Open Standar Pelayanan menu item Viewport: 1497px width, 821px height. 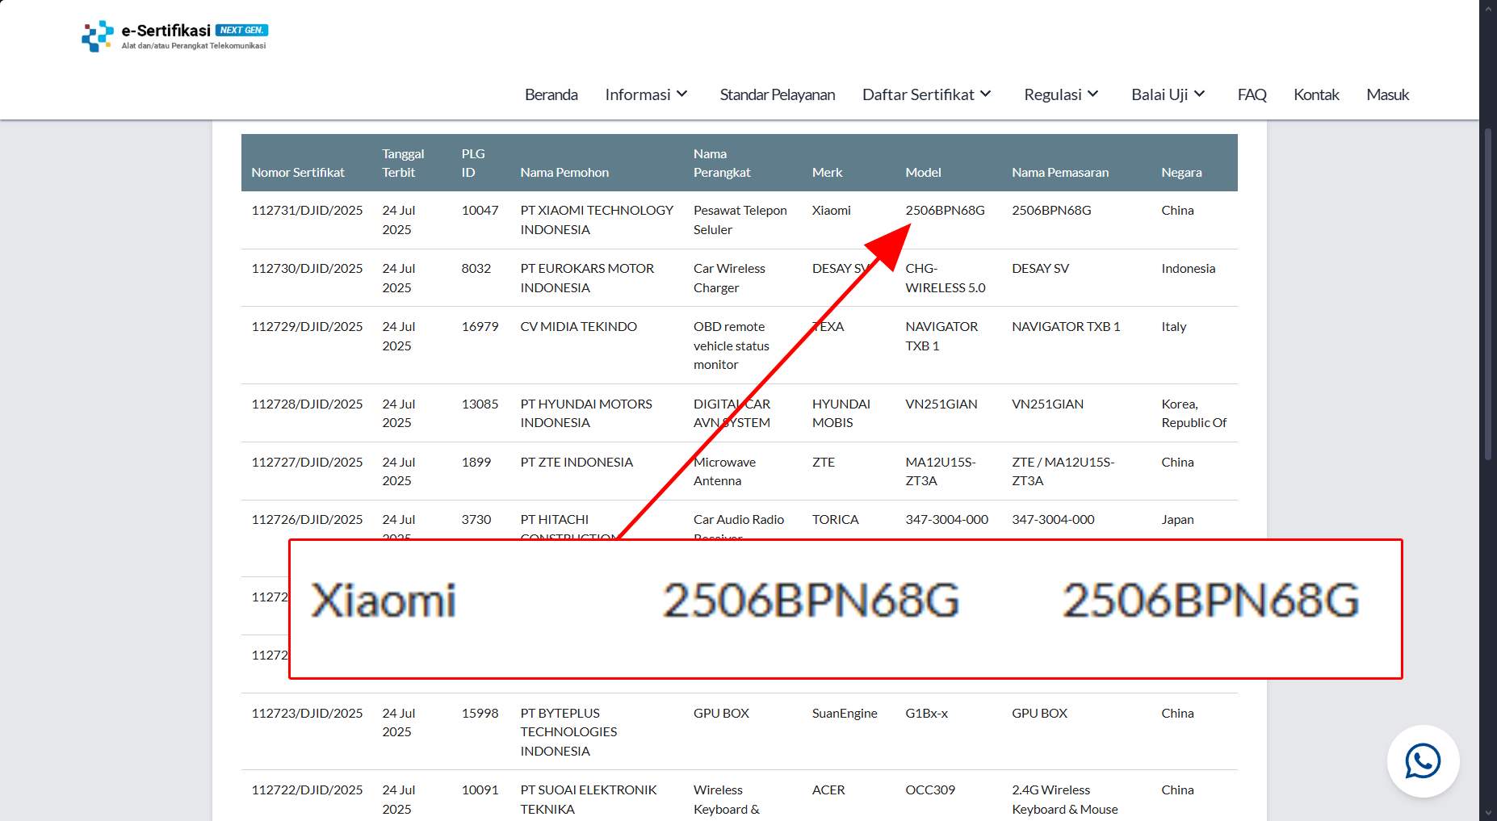[x=777, y=94]
